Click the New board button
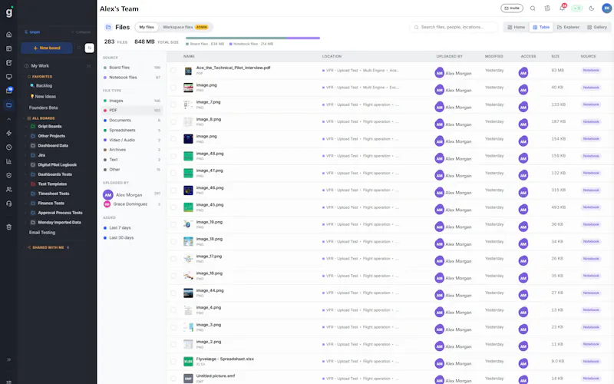 click(47, 48)
